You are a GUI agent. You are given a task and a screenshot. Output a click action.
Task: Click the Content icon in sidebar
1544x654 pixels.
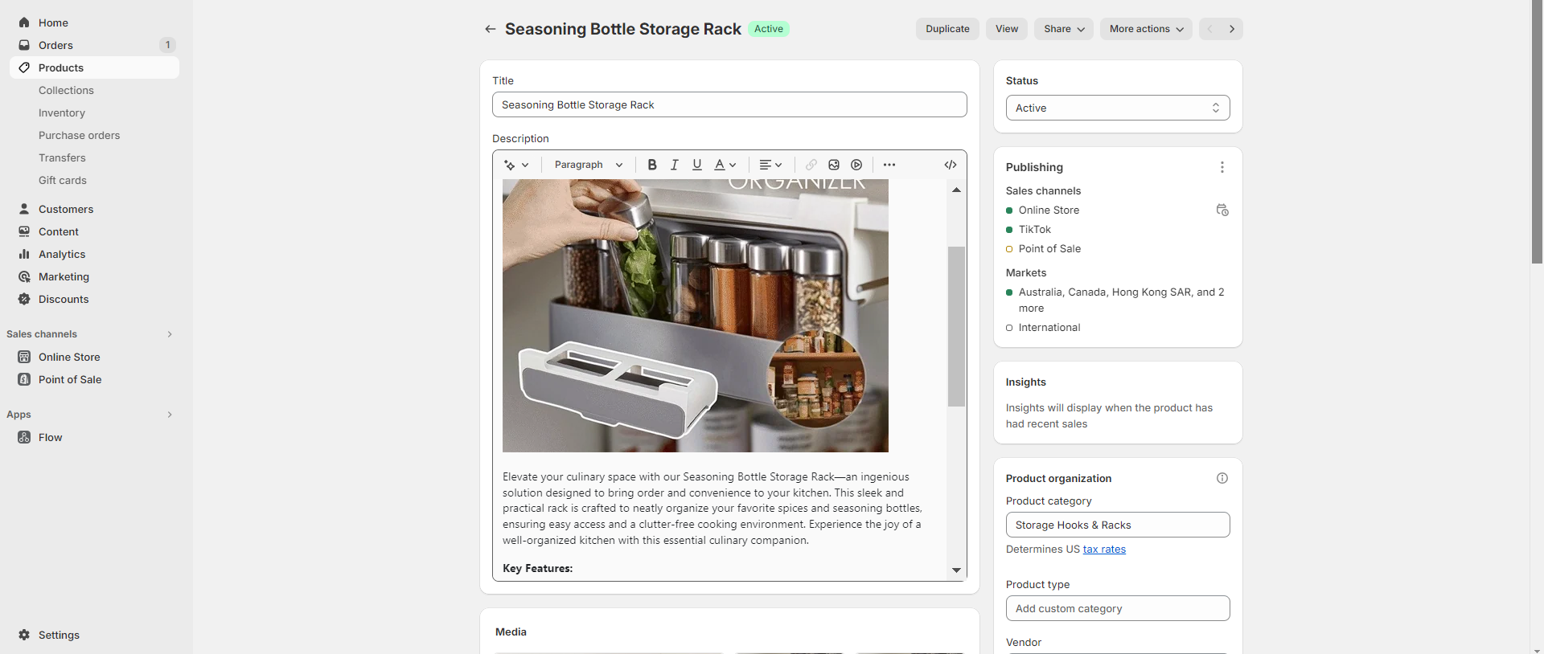tap(24, 231)
